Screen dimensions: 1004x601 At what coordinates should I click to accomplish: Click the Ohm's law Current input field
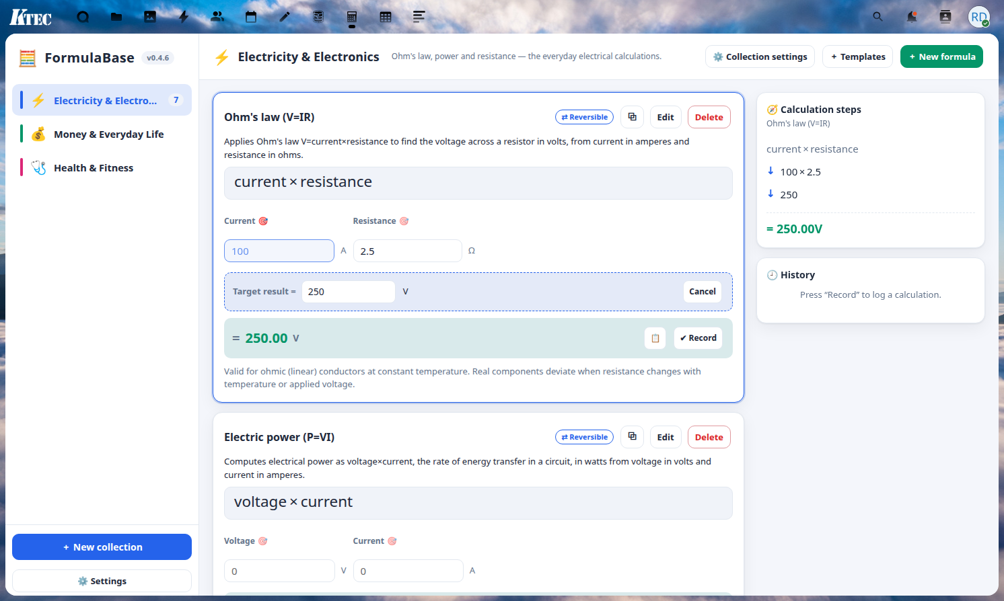279,251
